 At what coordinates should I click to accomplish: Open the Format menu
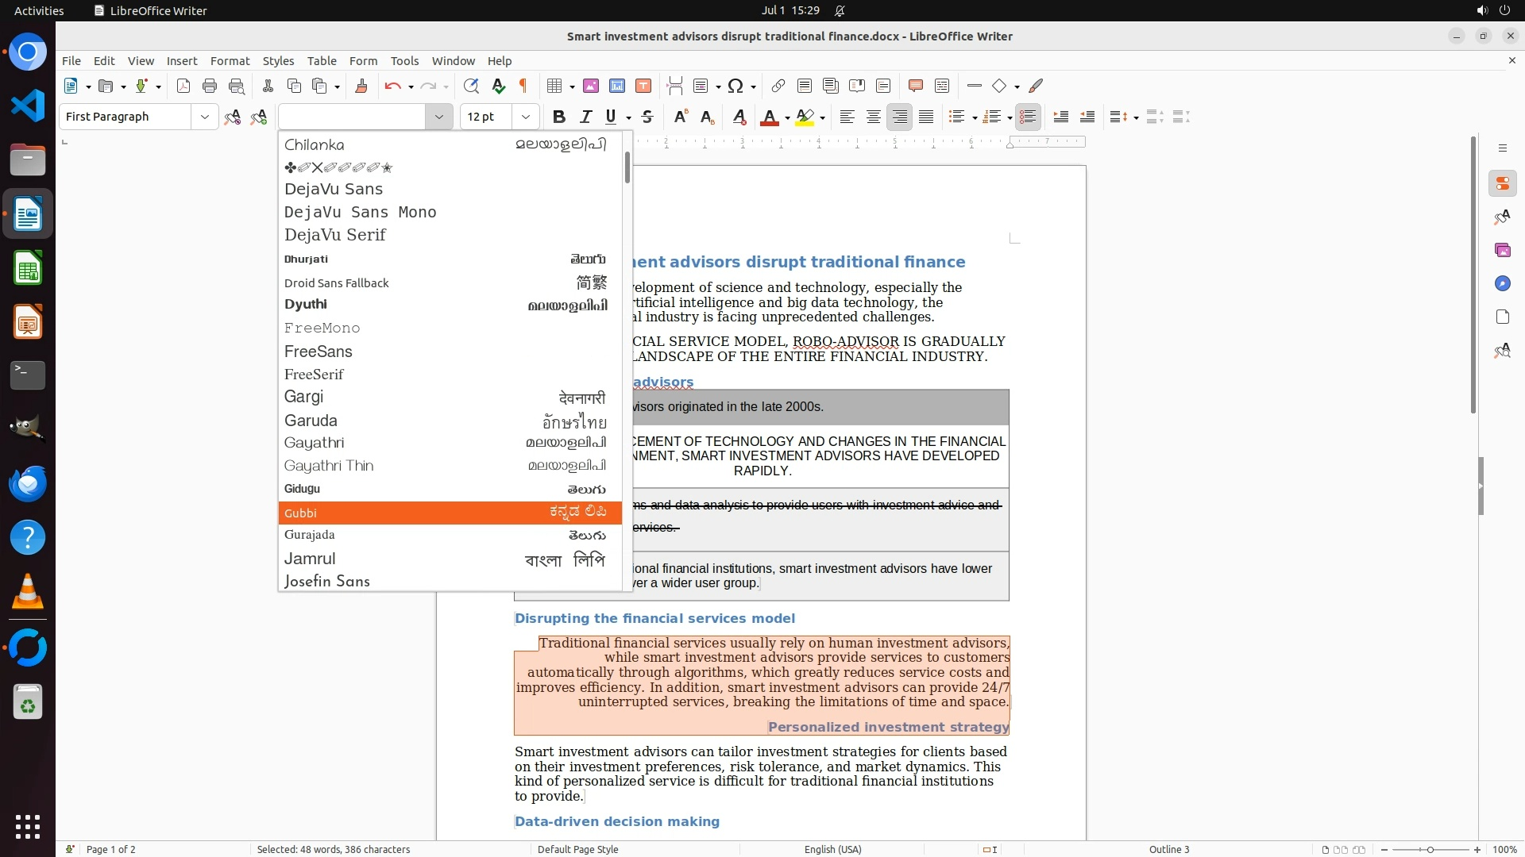click(x=230, y=61)
